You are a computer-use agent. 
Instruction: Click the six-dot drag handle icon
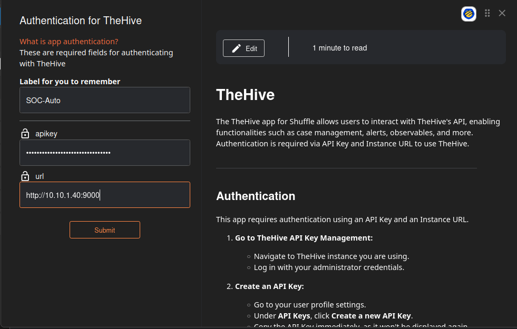pyautogui.click(x=487, y=13)
